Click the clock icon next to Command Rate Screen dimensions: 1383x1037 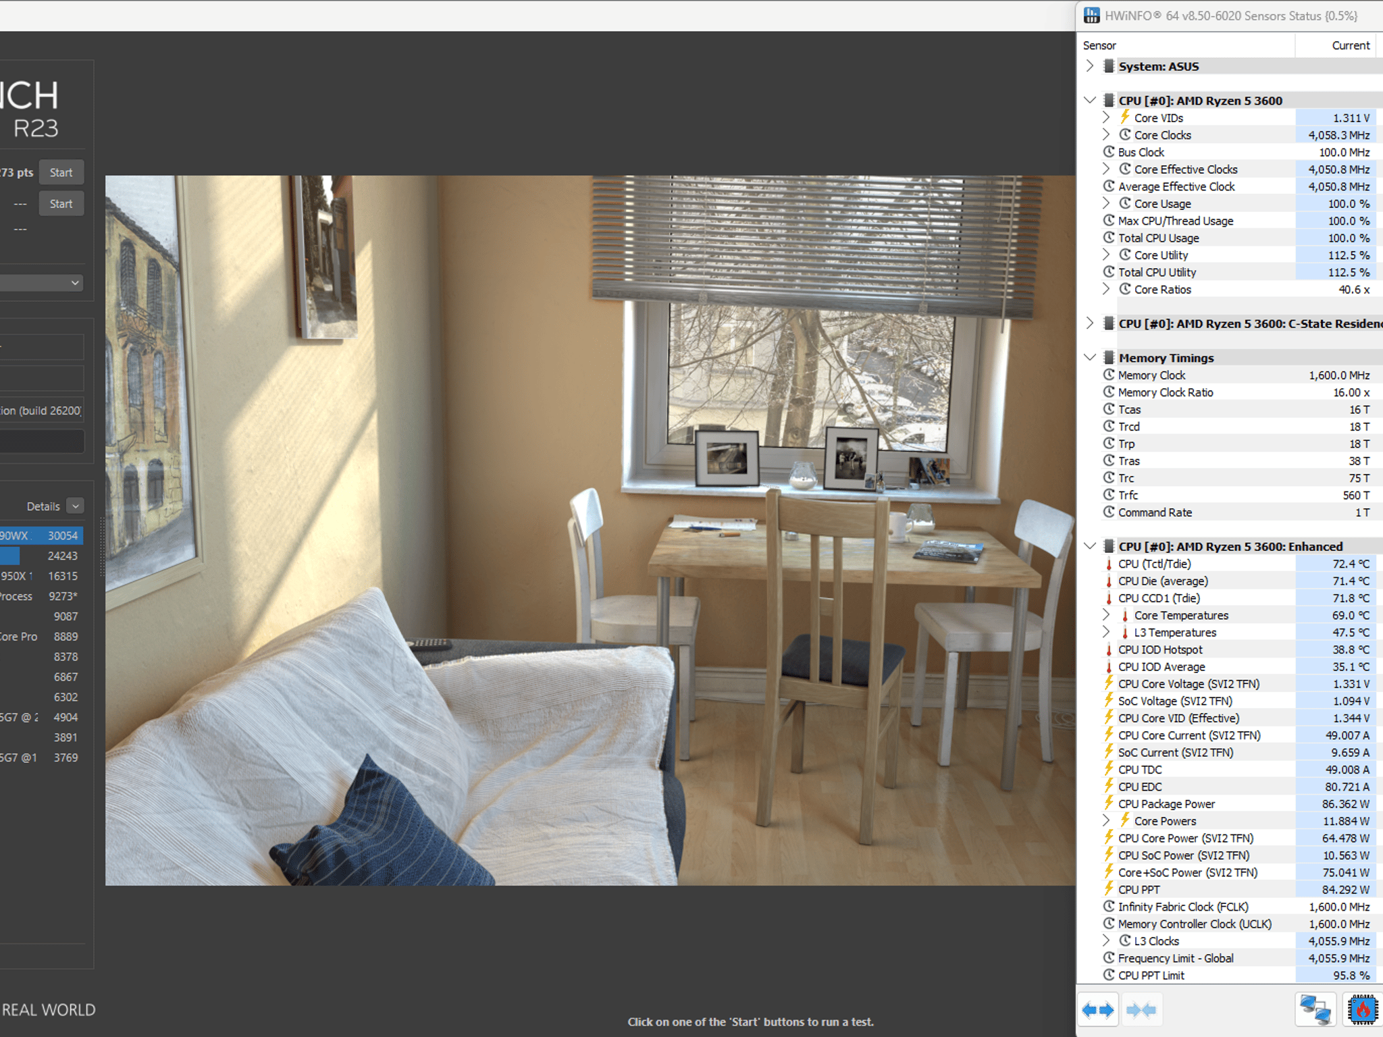1109,512
